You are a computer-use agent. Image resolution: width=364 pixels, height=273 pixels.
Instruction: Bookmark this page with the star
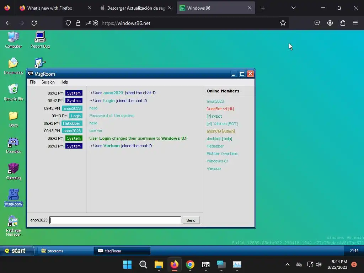pyautogui.click(x=283, y=23)
